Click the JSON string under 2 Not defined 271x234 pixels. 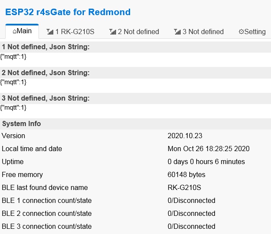[13, 82]
